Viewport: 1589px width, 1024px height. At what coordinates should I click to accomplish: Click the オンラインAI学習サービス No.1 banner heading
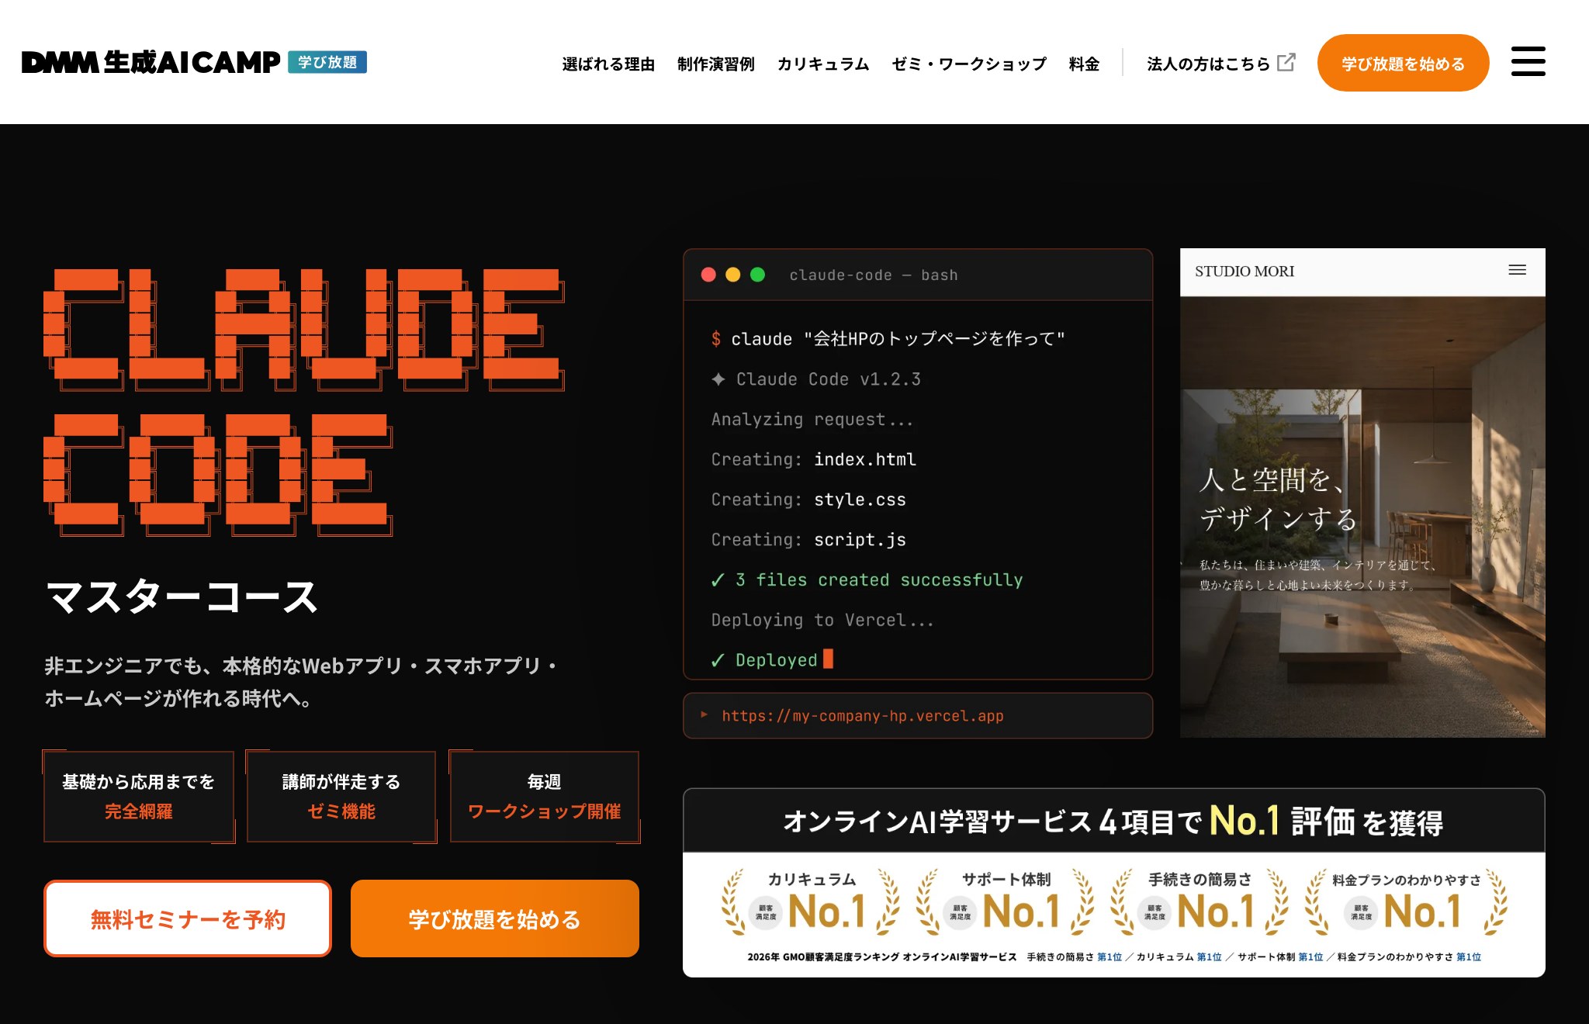(x=1113, y=821)
